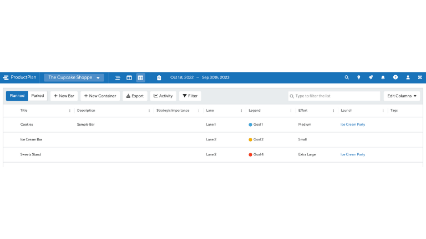Sort by the Launch column header
426x239 pixels.
coord(347,111)
